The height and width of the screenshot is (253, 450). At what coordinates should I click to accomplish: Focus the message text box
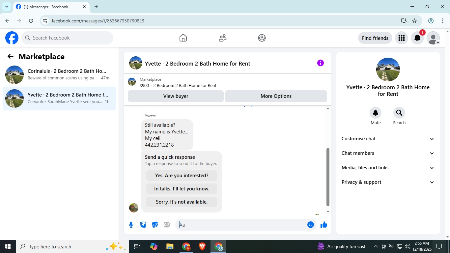(x=242, y=225)
